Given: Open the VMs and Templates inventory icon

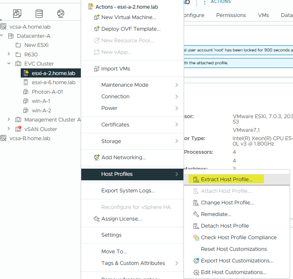Looking at the screenshot, I should pyautogui.click(x=17, y=14).
